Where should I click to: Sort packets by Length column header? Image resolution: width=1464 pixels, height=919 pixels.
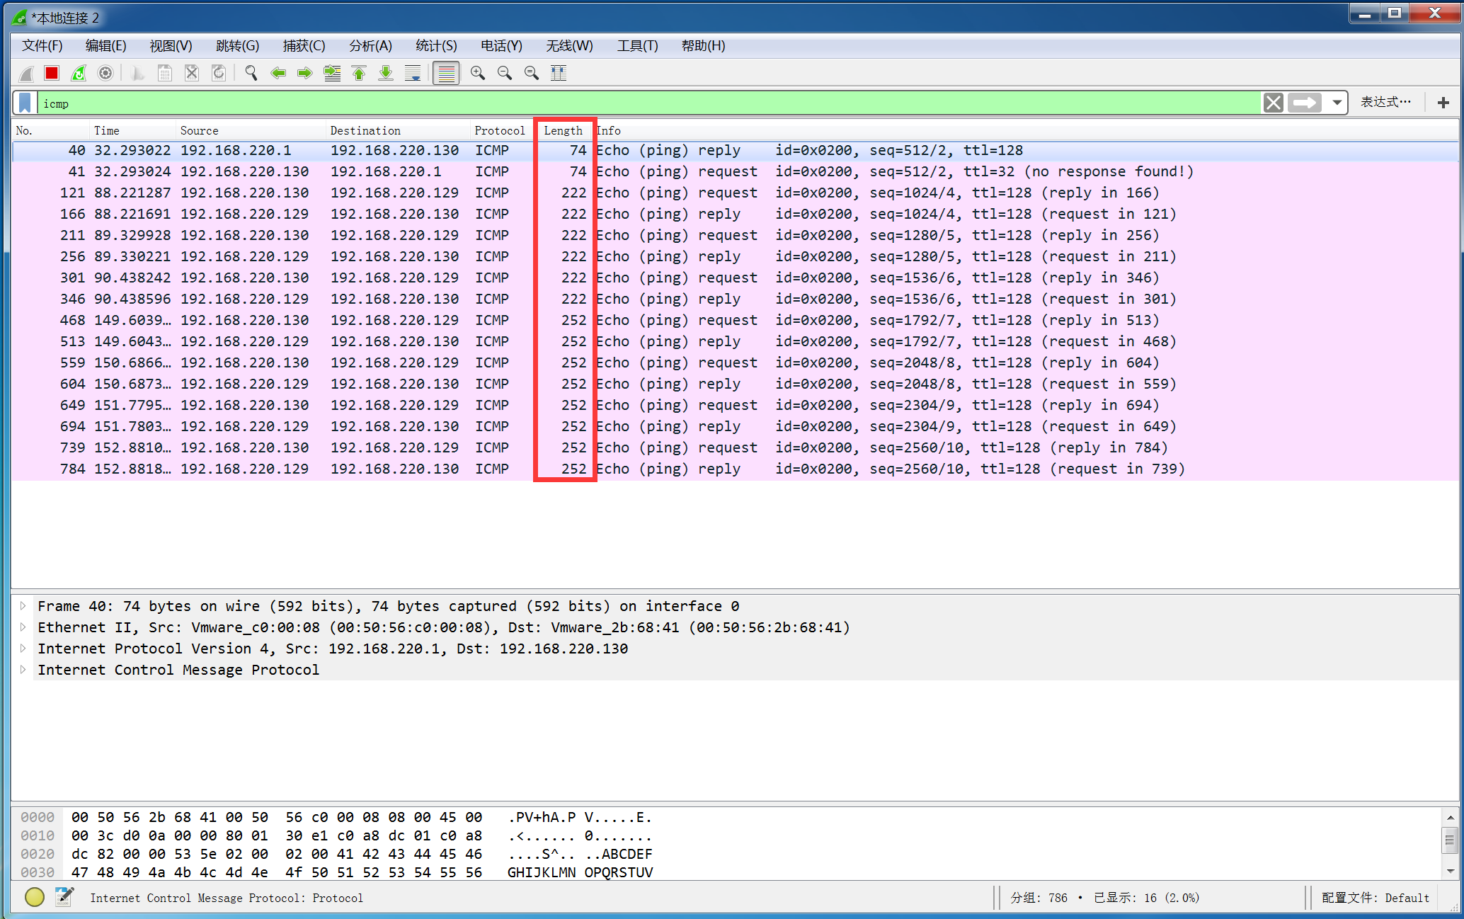[564, 130]
